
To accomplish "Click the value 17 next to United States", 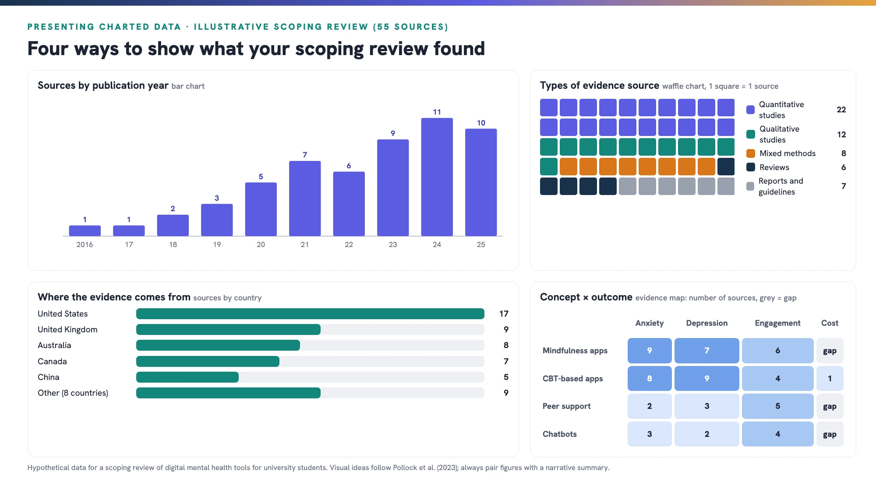I will [x=504, y=314].
